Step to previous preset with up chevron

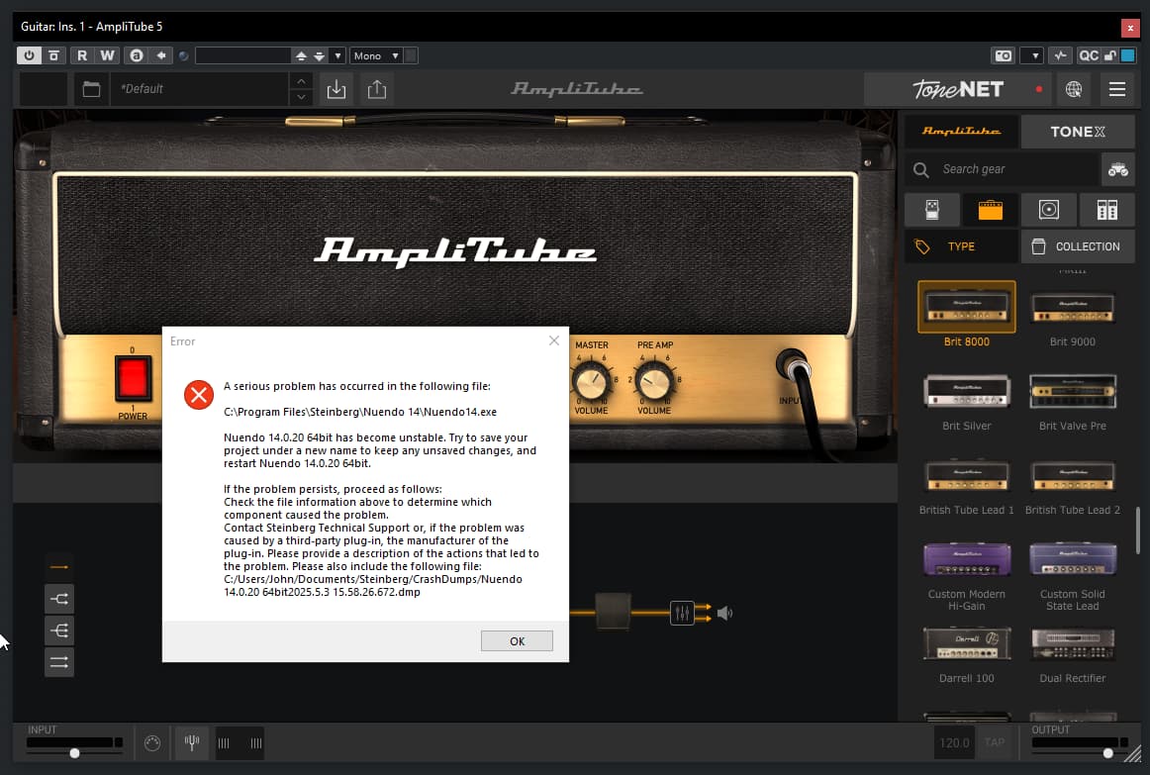[302, 80]
